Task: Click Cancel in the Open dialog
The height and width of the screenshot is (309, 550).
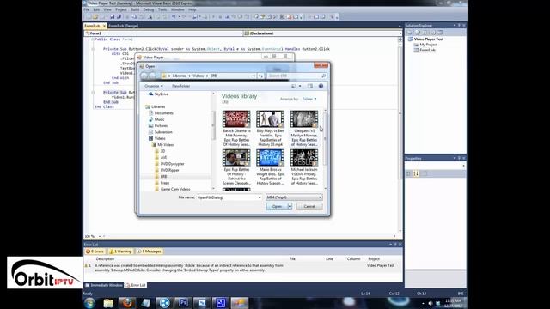Action: point(309,206)
